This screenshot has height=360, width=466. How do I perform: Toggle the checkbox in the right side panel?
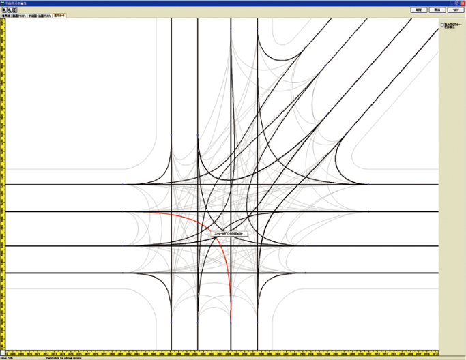pyautogui.click(x=442, y=25)
